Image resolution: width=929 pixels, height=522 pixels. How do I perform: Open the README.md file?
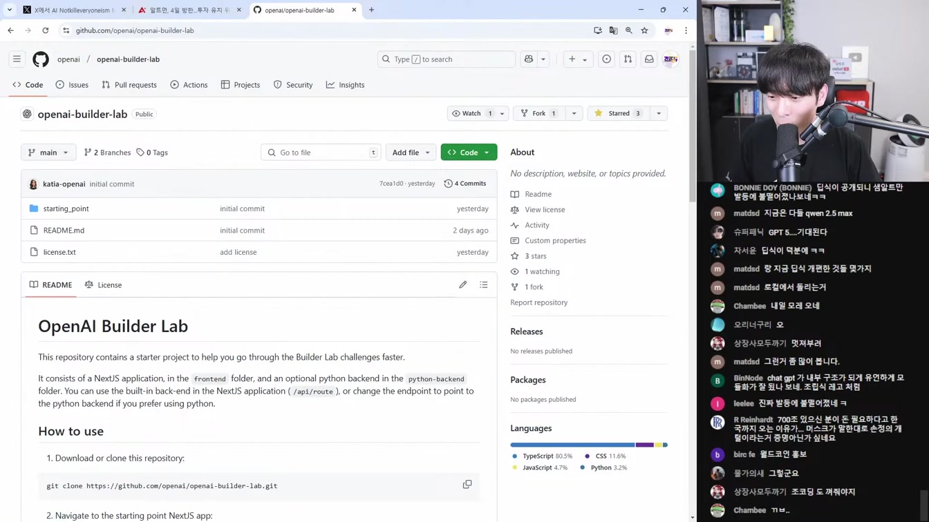pos(64,231)
